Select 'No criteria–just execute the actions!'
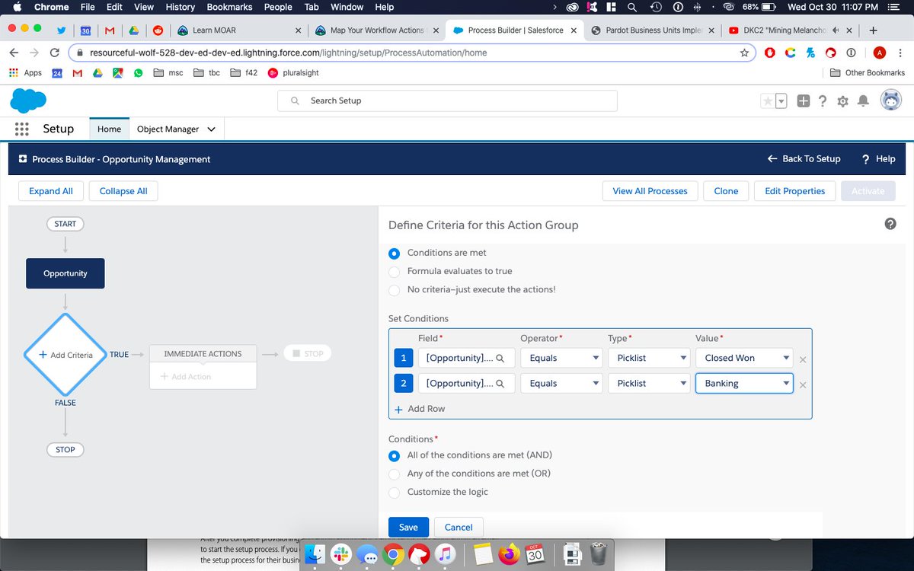Viewport: 914px width, 571px height. 395,289
